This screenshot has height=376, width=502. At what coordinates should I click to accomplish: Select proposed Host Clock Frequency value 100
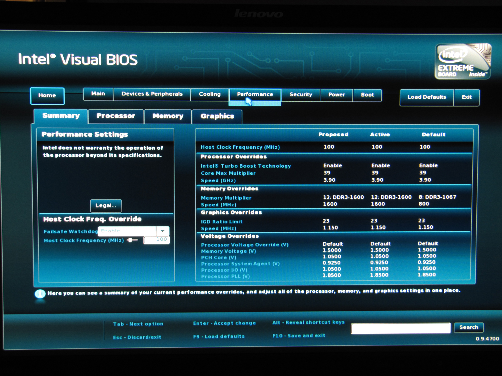(x=329, y=147)
